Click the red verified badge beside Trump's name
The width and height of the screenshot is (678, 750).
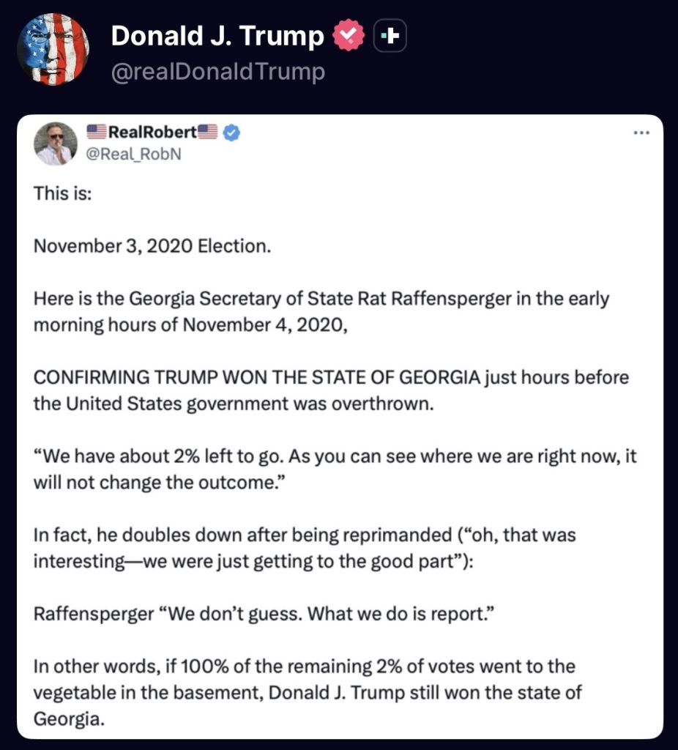[349, 37]
